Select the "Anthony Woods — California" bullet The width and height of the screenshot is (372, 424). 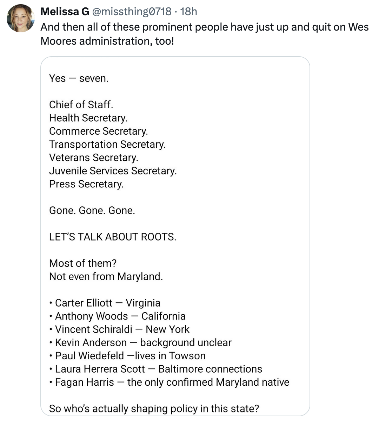coord(120,316)
